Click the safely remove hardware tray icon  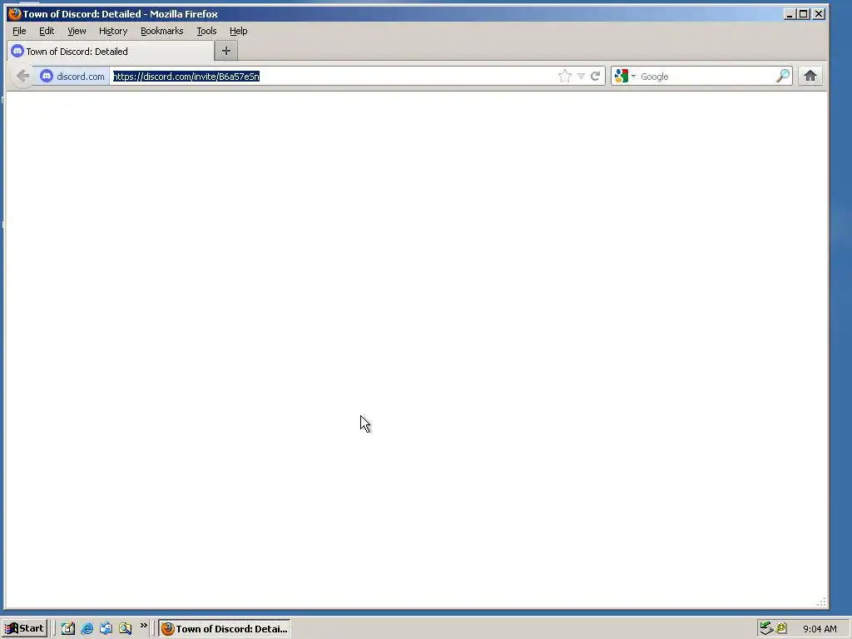point(766,629)
